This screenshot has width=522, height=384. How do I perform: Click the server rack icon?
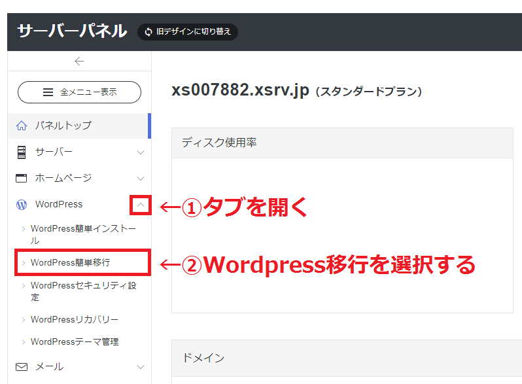pyautogui.click(x=22, y=152)
